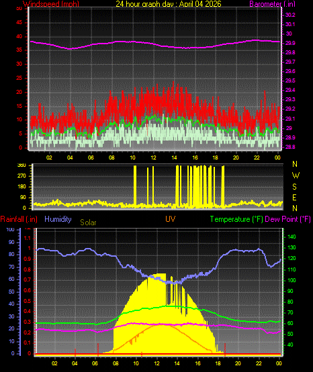Image resolution: width=313 pixels, height=372 pixels.
Task: Click barometer scale value 29.8
Action: [290, 53]
